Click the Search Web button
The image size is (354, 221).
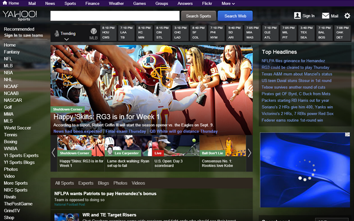click(x=235, y=16)
